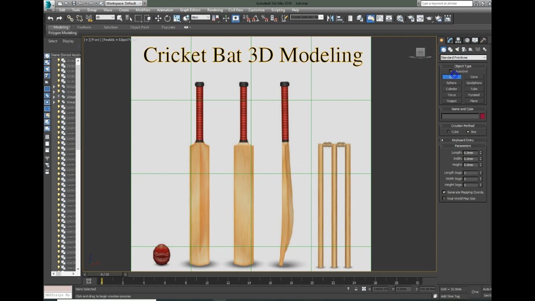
Task: Click the Mirror tool icon
Action: pos(330,18)
